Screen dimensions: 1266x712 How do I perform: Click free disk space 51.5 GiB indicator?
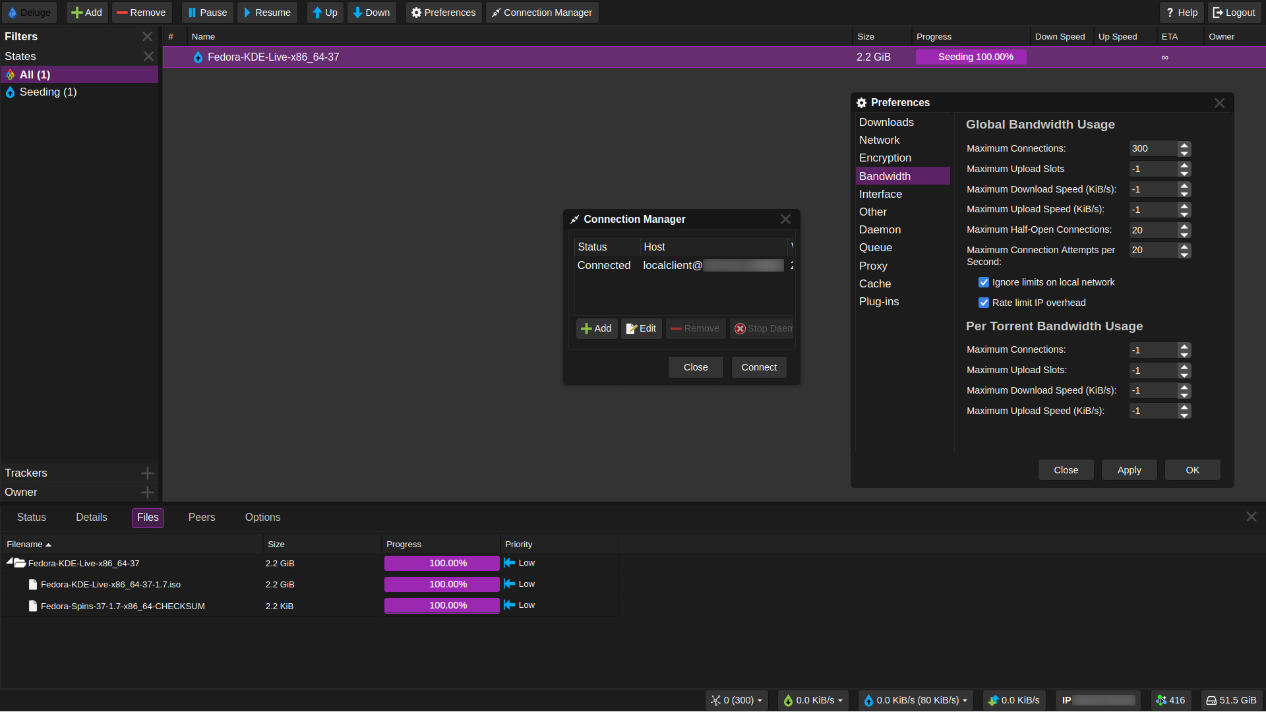[1230, 700]
